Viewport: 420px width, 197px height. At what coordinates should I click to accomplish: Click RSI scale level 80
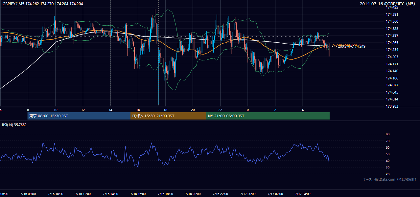tap(387, 134)
